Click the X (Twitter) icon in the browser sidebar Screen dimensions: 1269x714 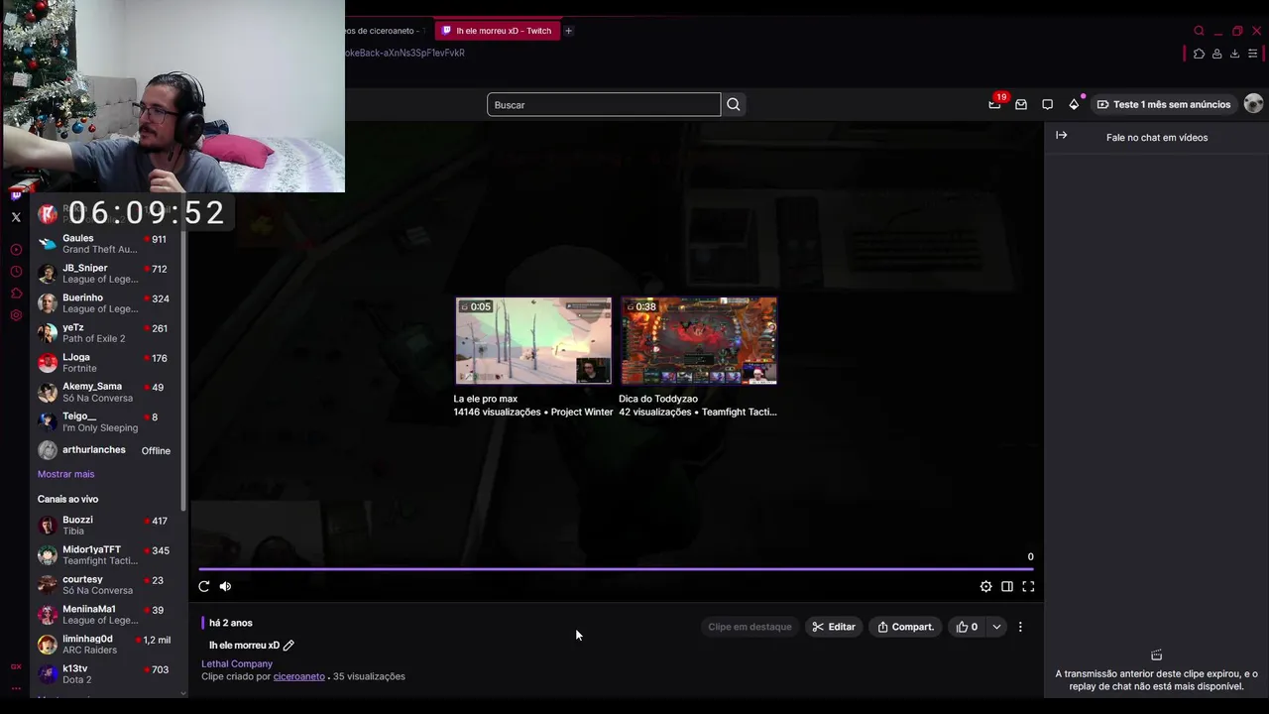coord(16,217)
